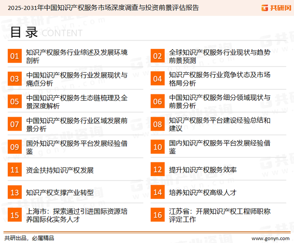Select the orange 12 chapter number box
The image size is (294, 243).
point(158,170)
